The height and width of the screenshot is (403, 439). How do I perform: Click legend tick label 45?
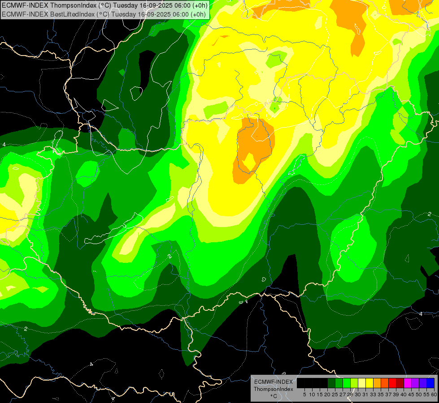pos(412,394)
